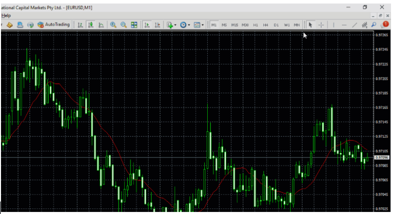Open the Help menu
Screen dimensions: 394x214
coord(6,16)
